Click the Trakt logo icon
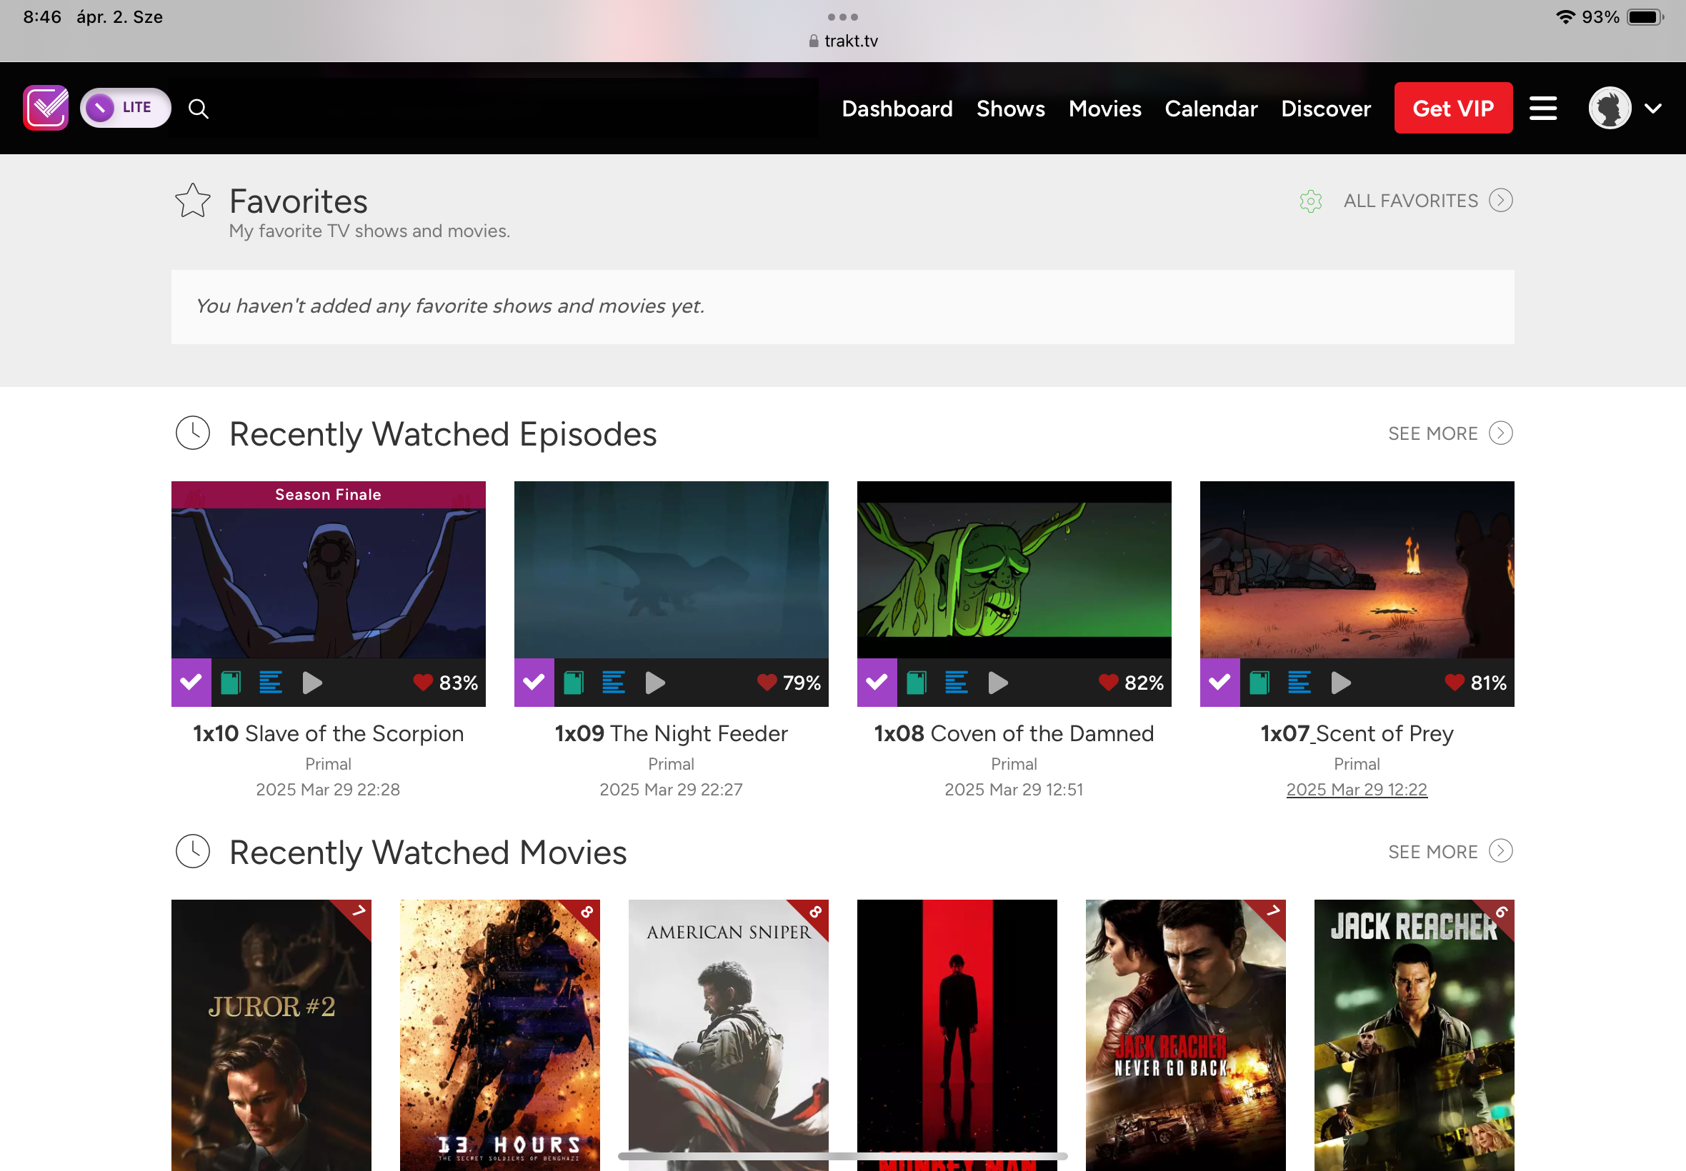The image size is (1686, 1171). [46, 108]
